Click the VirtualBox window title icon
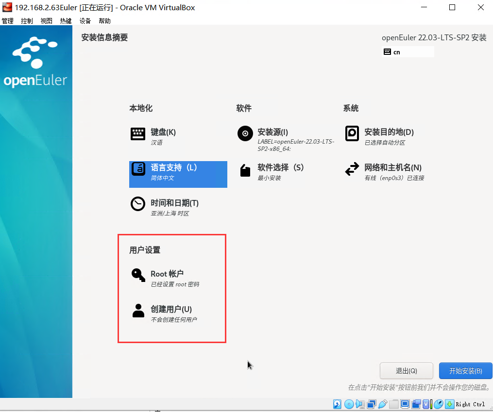 7,7
